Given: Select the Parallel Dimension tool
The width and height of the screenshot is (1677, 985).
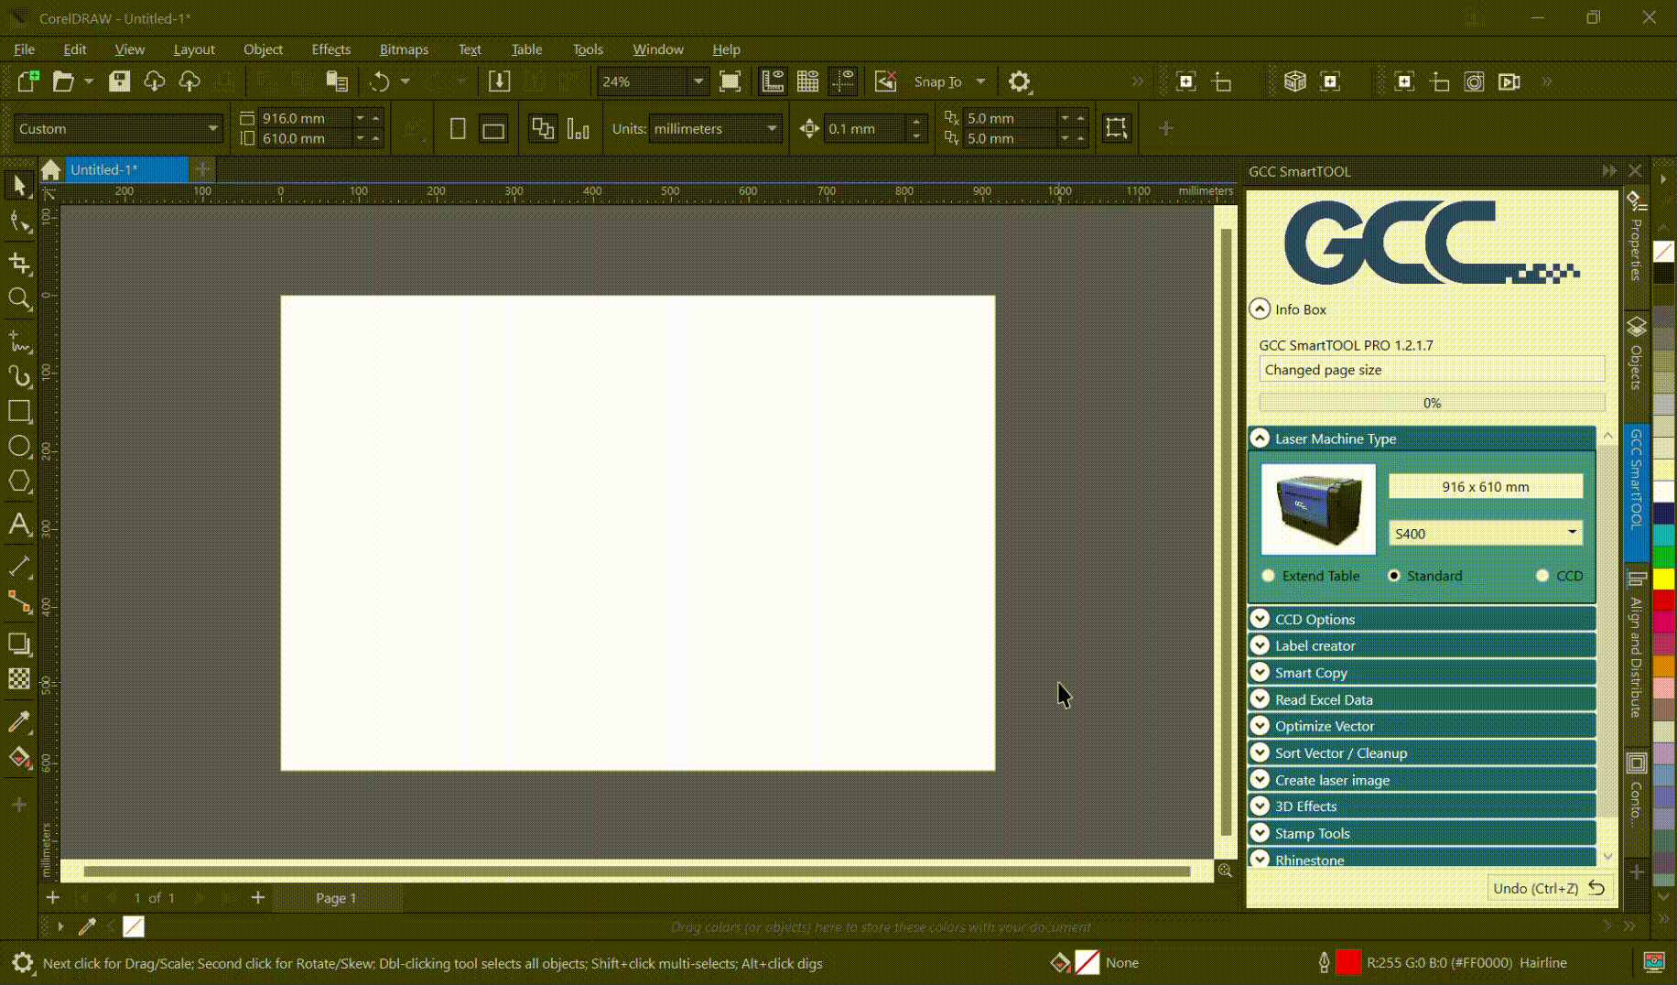Looking at the screenshot, I should click(x=19, y=566).
